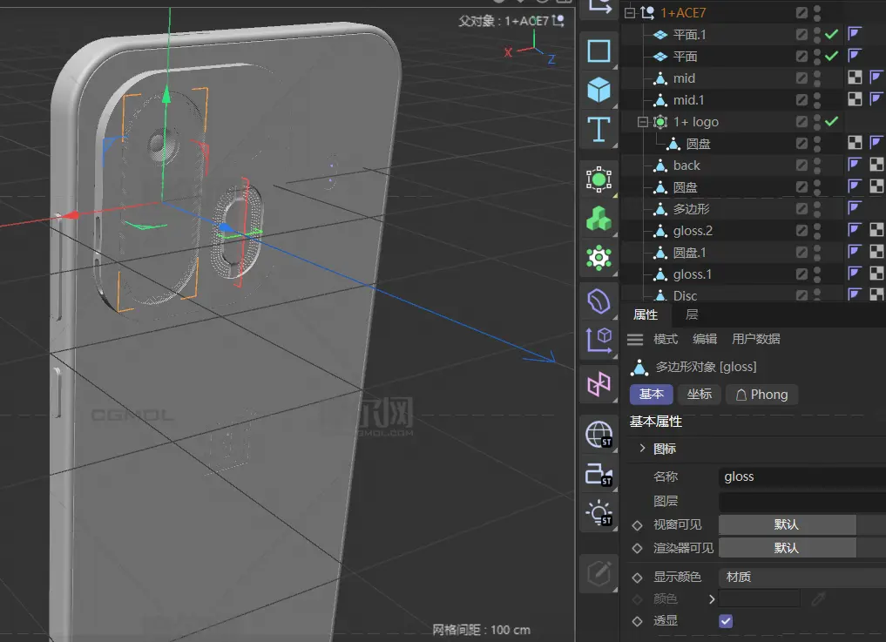
Task: Collapse the 1+ACE7 tree node
Action: 630,12
